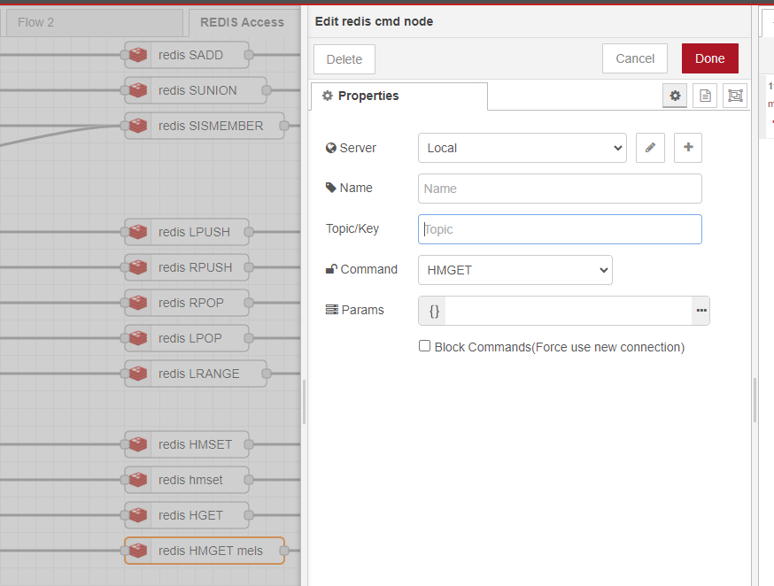Click output port of redis SUNION node
This screenshot has width=774, height=586.
[x=267, y=90]
